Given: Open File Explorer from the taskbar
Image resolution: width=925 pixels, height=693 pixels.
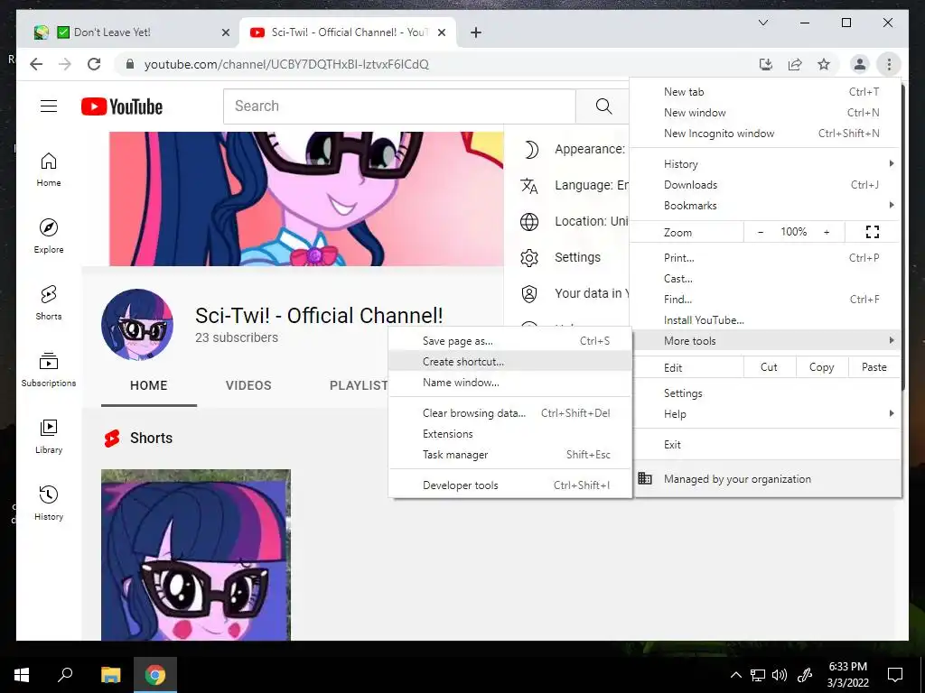Looking at the screenshot, I should [x=110, y=674].
